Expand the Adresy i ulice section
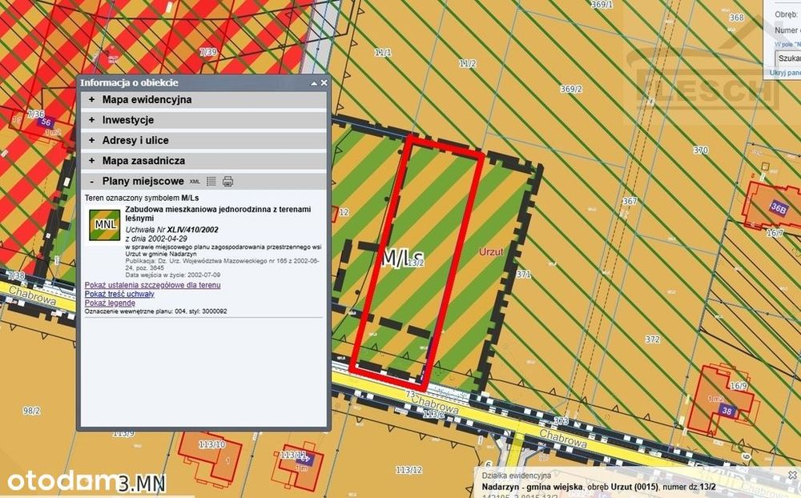 [203, 140]
